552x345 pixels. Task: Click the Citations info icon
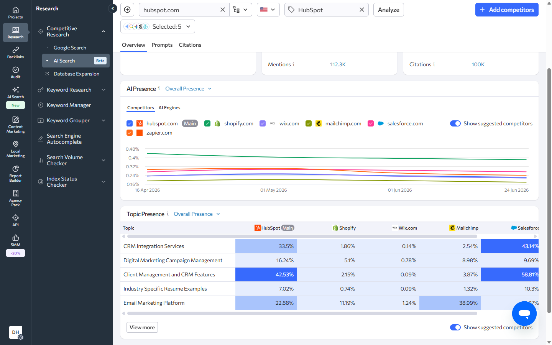tap(434, 64)
